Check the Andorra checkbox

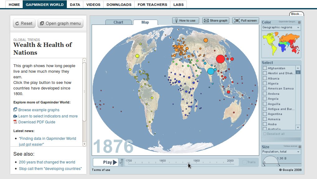(x=265, y=94)
